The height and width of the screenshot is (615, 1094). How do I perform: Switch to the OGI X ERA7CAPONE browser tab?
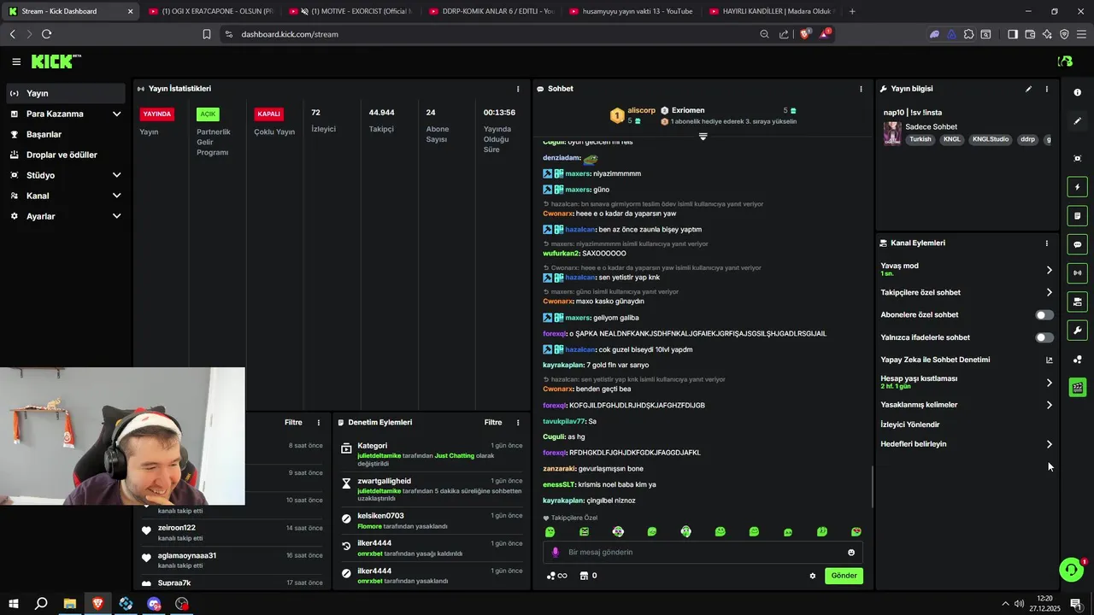pos(210,11)
